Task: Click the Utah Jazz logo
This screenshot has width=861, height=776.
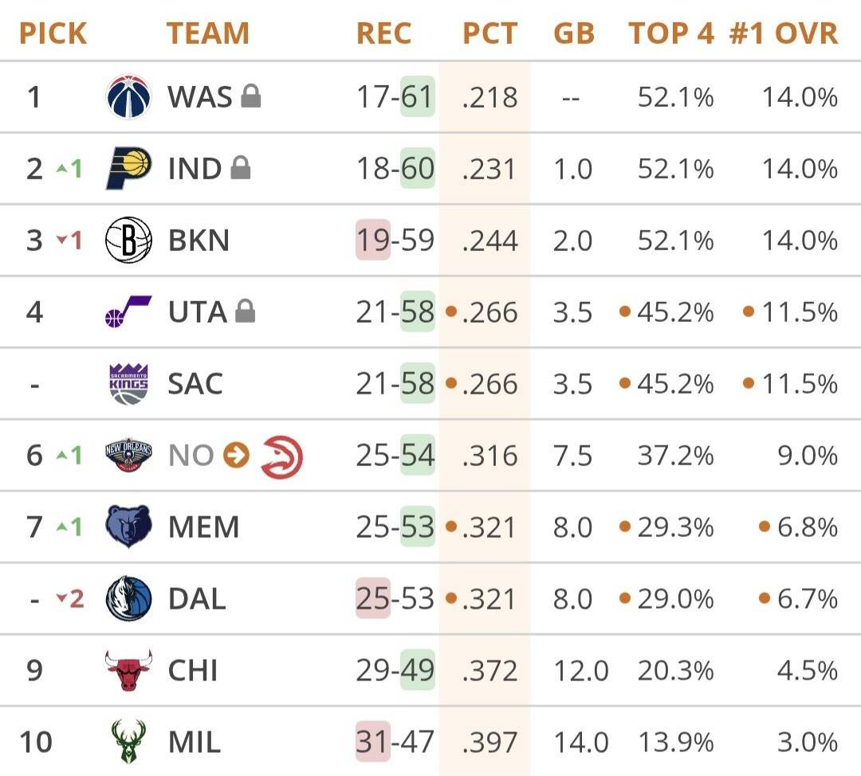Action: (128, 312)
